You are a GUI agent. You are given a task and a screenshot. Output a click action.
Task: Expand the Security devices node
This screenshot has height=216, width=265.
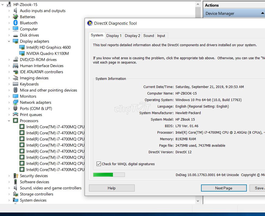9,176
